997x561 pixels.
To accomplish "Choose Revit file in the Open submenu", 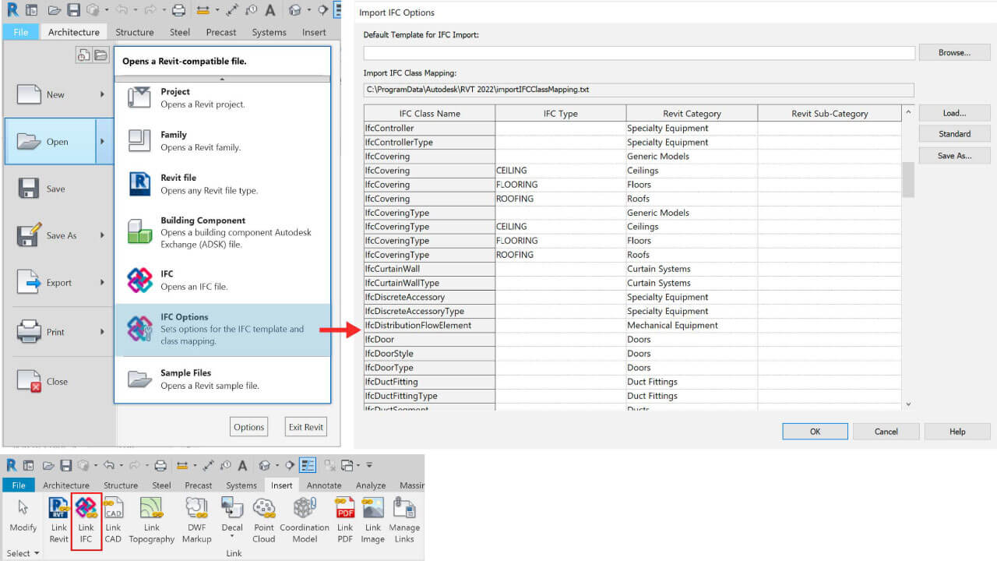I will (223, 184).
